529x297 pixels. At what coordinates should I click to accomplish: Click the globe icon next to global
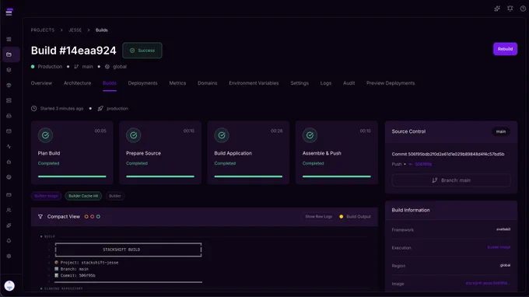(x=107, y=67)
